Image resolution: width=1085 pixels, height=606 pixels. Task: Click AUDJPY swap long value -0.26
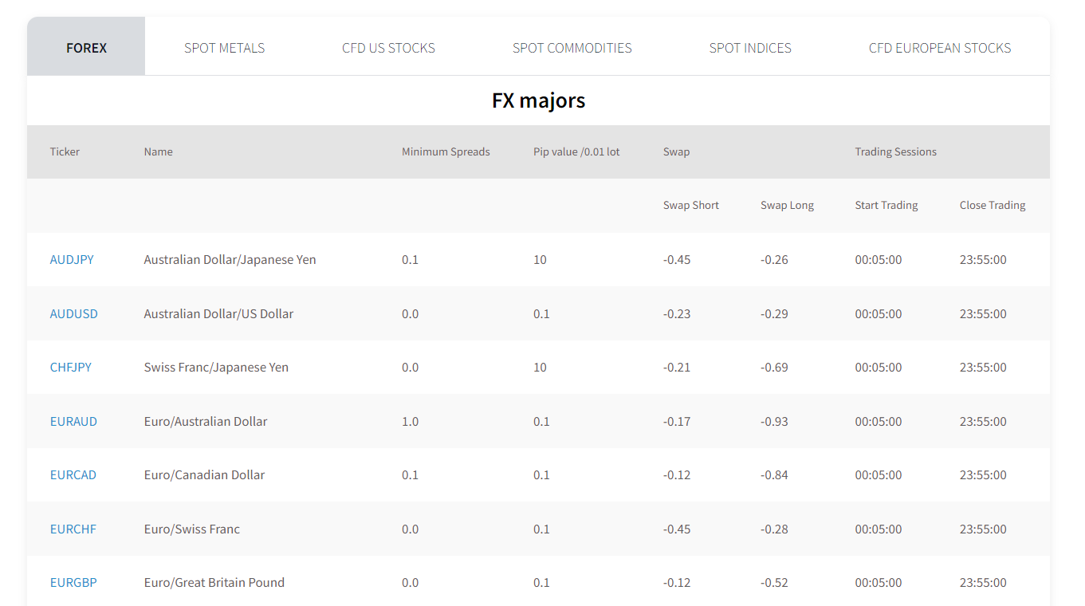774,260
